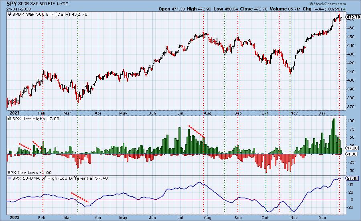
Task: Click the 420 price axis label
Action: [351, 63]
